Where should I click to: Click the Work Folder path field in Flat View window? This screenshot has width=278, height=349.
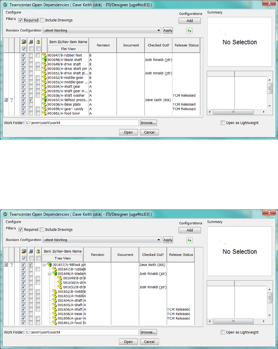(82, 123)
